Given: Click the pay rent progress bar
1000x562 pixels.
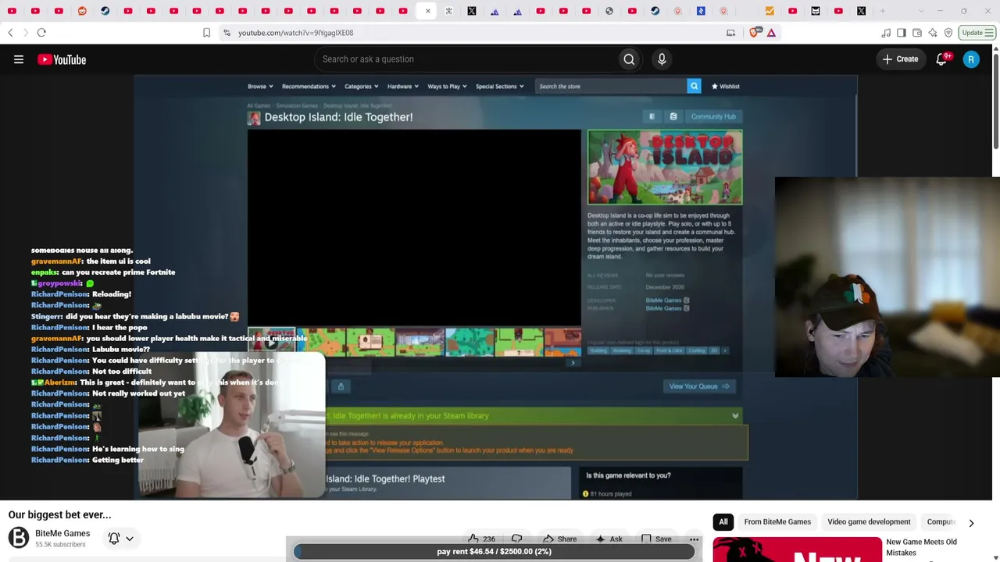Looking at the screenshot, I should 495,552.
